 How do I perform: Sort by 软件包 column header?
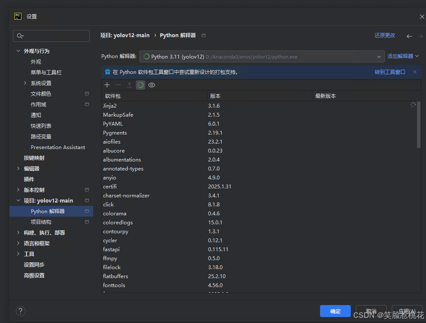point(154,96)
